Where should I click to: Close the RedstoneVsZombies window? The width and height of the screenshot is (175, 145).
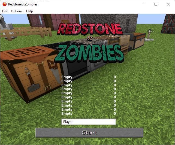[168, 4]
